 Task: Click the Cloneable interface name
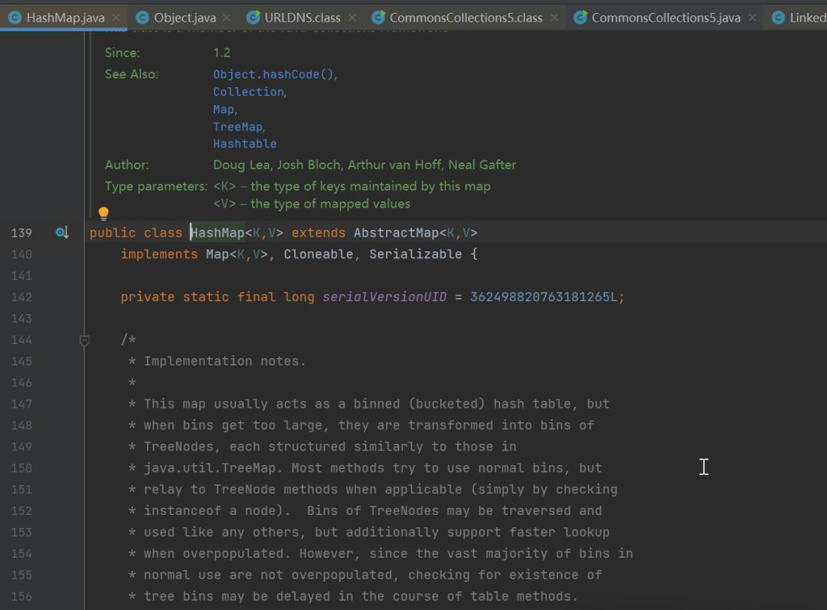pos(319,254)
